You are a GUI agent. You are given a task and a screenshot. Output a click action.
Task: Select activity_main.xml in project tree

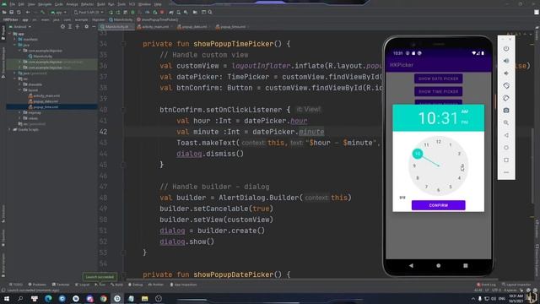[44, 95]
